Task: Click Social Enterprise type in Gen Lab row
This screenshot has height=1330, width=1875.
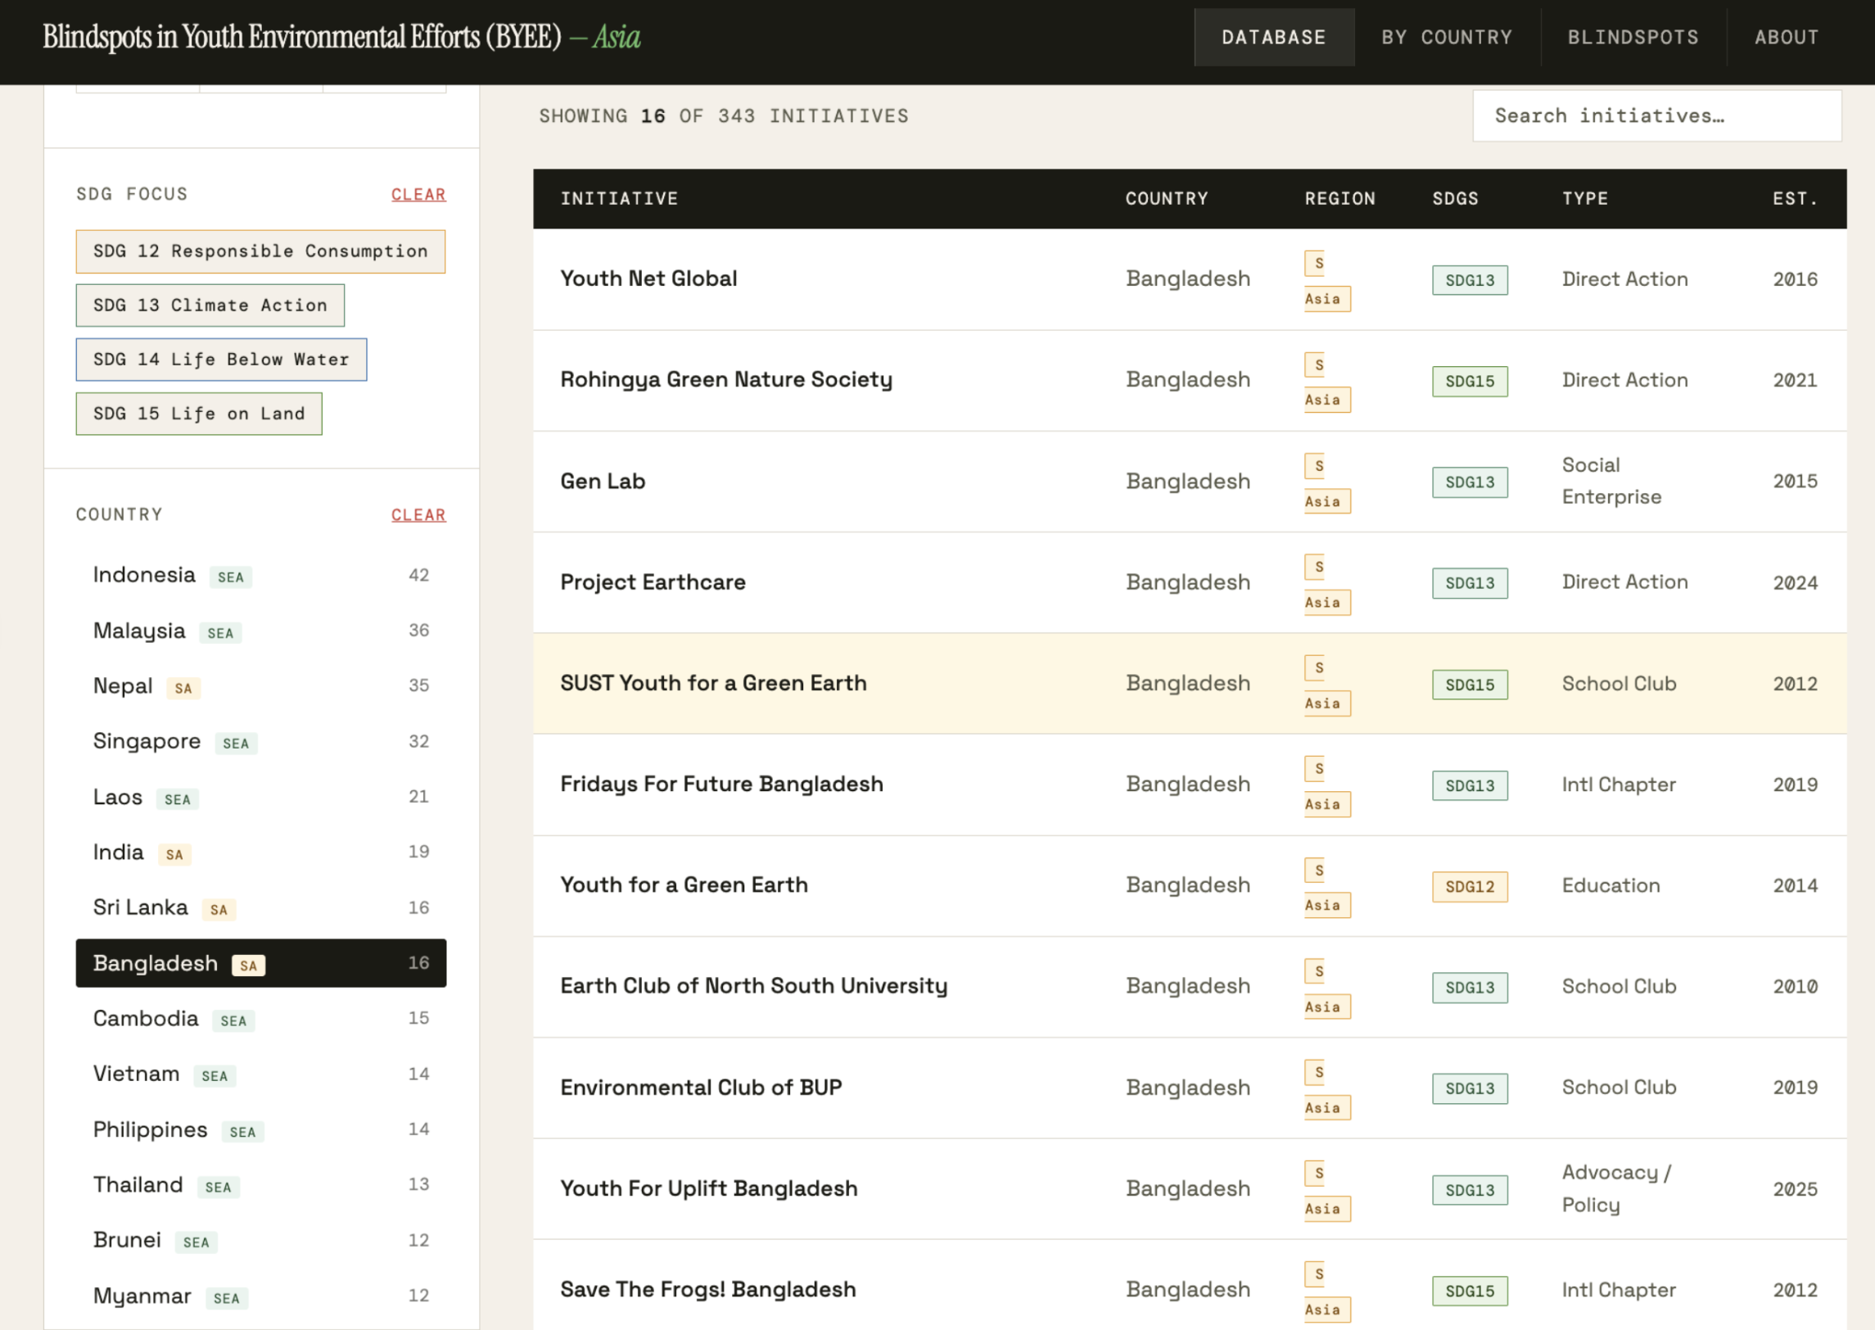Action: point(1611,482)
